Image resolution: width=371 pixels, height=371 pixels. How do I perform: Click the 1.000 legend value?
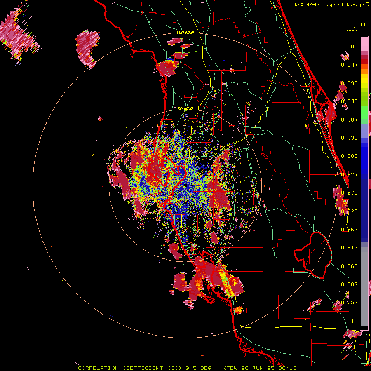(x=349, y=46)
